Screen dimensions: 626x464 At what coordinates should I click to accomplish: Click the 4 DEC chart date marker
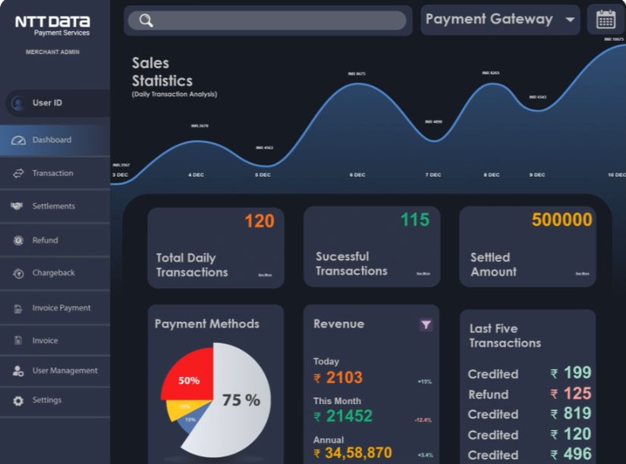coord(196,174)
